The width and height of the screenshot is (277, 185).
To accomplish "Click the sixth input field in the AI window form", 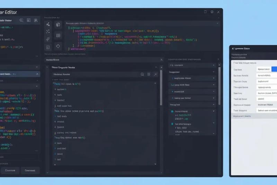I will (267, 99).
